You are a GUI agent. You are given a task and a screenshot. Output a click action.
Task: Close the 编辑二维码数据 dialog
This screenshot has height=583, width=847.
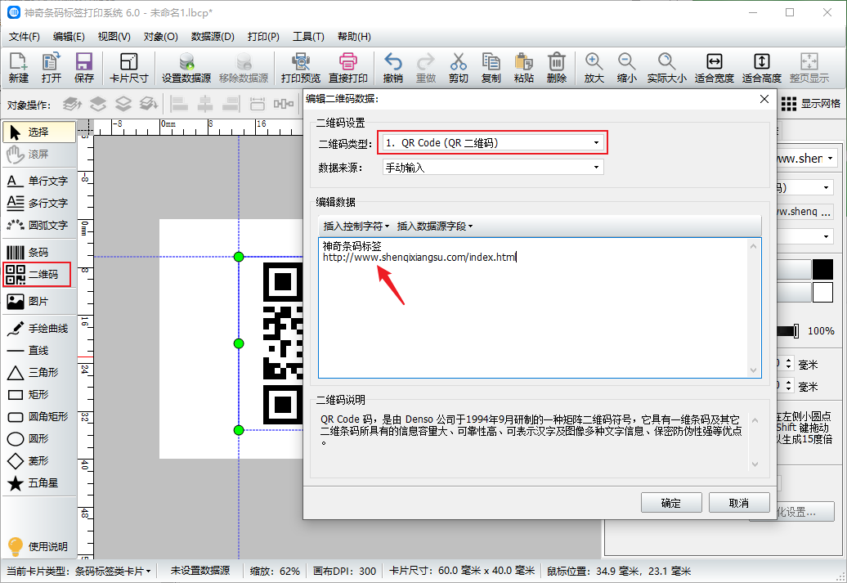pos(764,99)
